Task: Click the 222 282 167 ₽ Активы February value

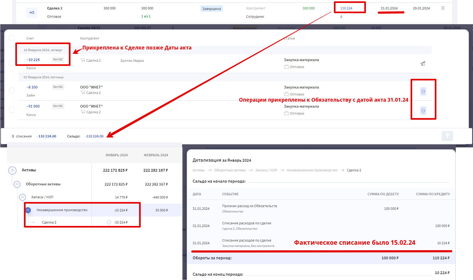Action: coord(156,170)
